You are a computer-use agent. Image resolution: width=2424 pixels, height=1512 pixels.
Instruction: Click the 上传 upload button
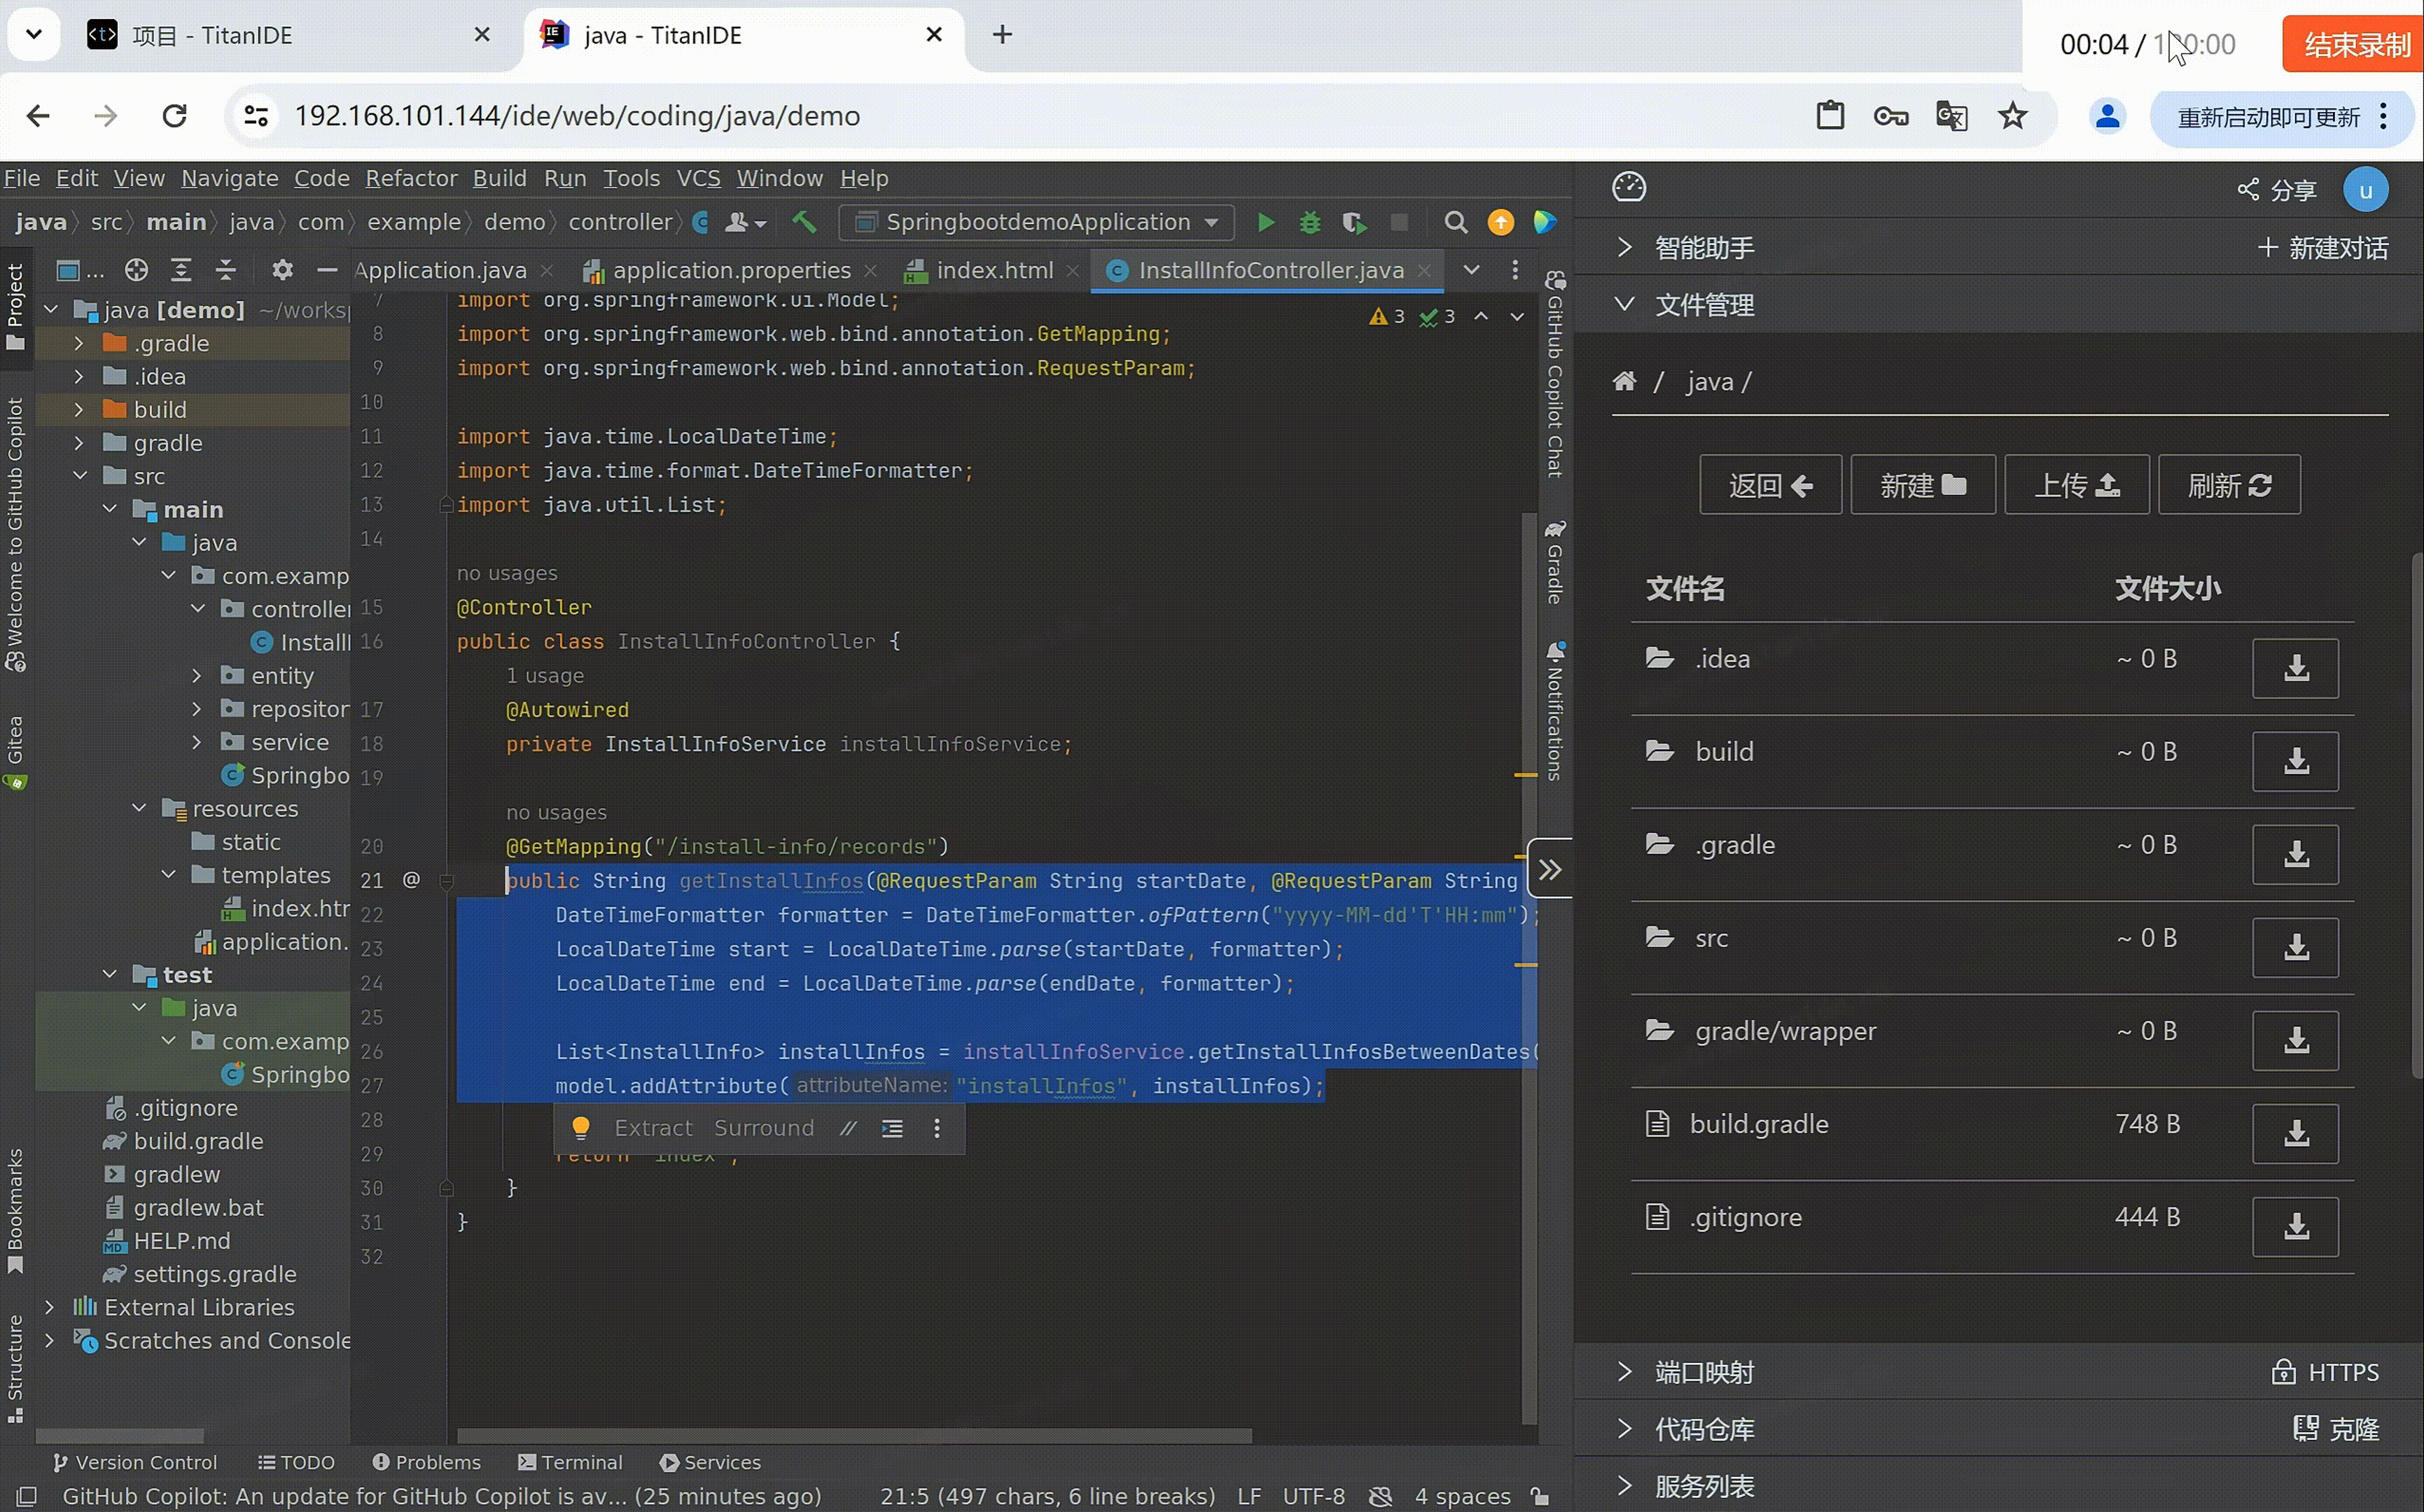(2076, 485)
